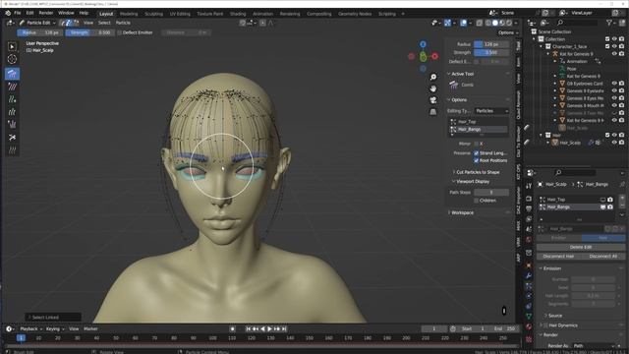The image size is (629, 354).
Task: Hide G9 Eyebrows Card in viewport
Action: click(x=614, y=84)
